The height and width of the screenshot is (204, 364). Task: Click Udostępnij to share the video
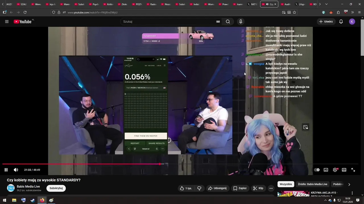pos(217,188)
